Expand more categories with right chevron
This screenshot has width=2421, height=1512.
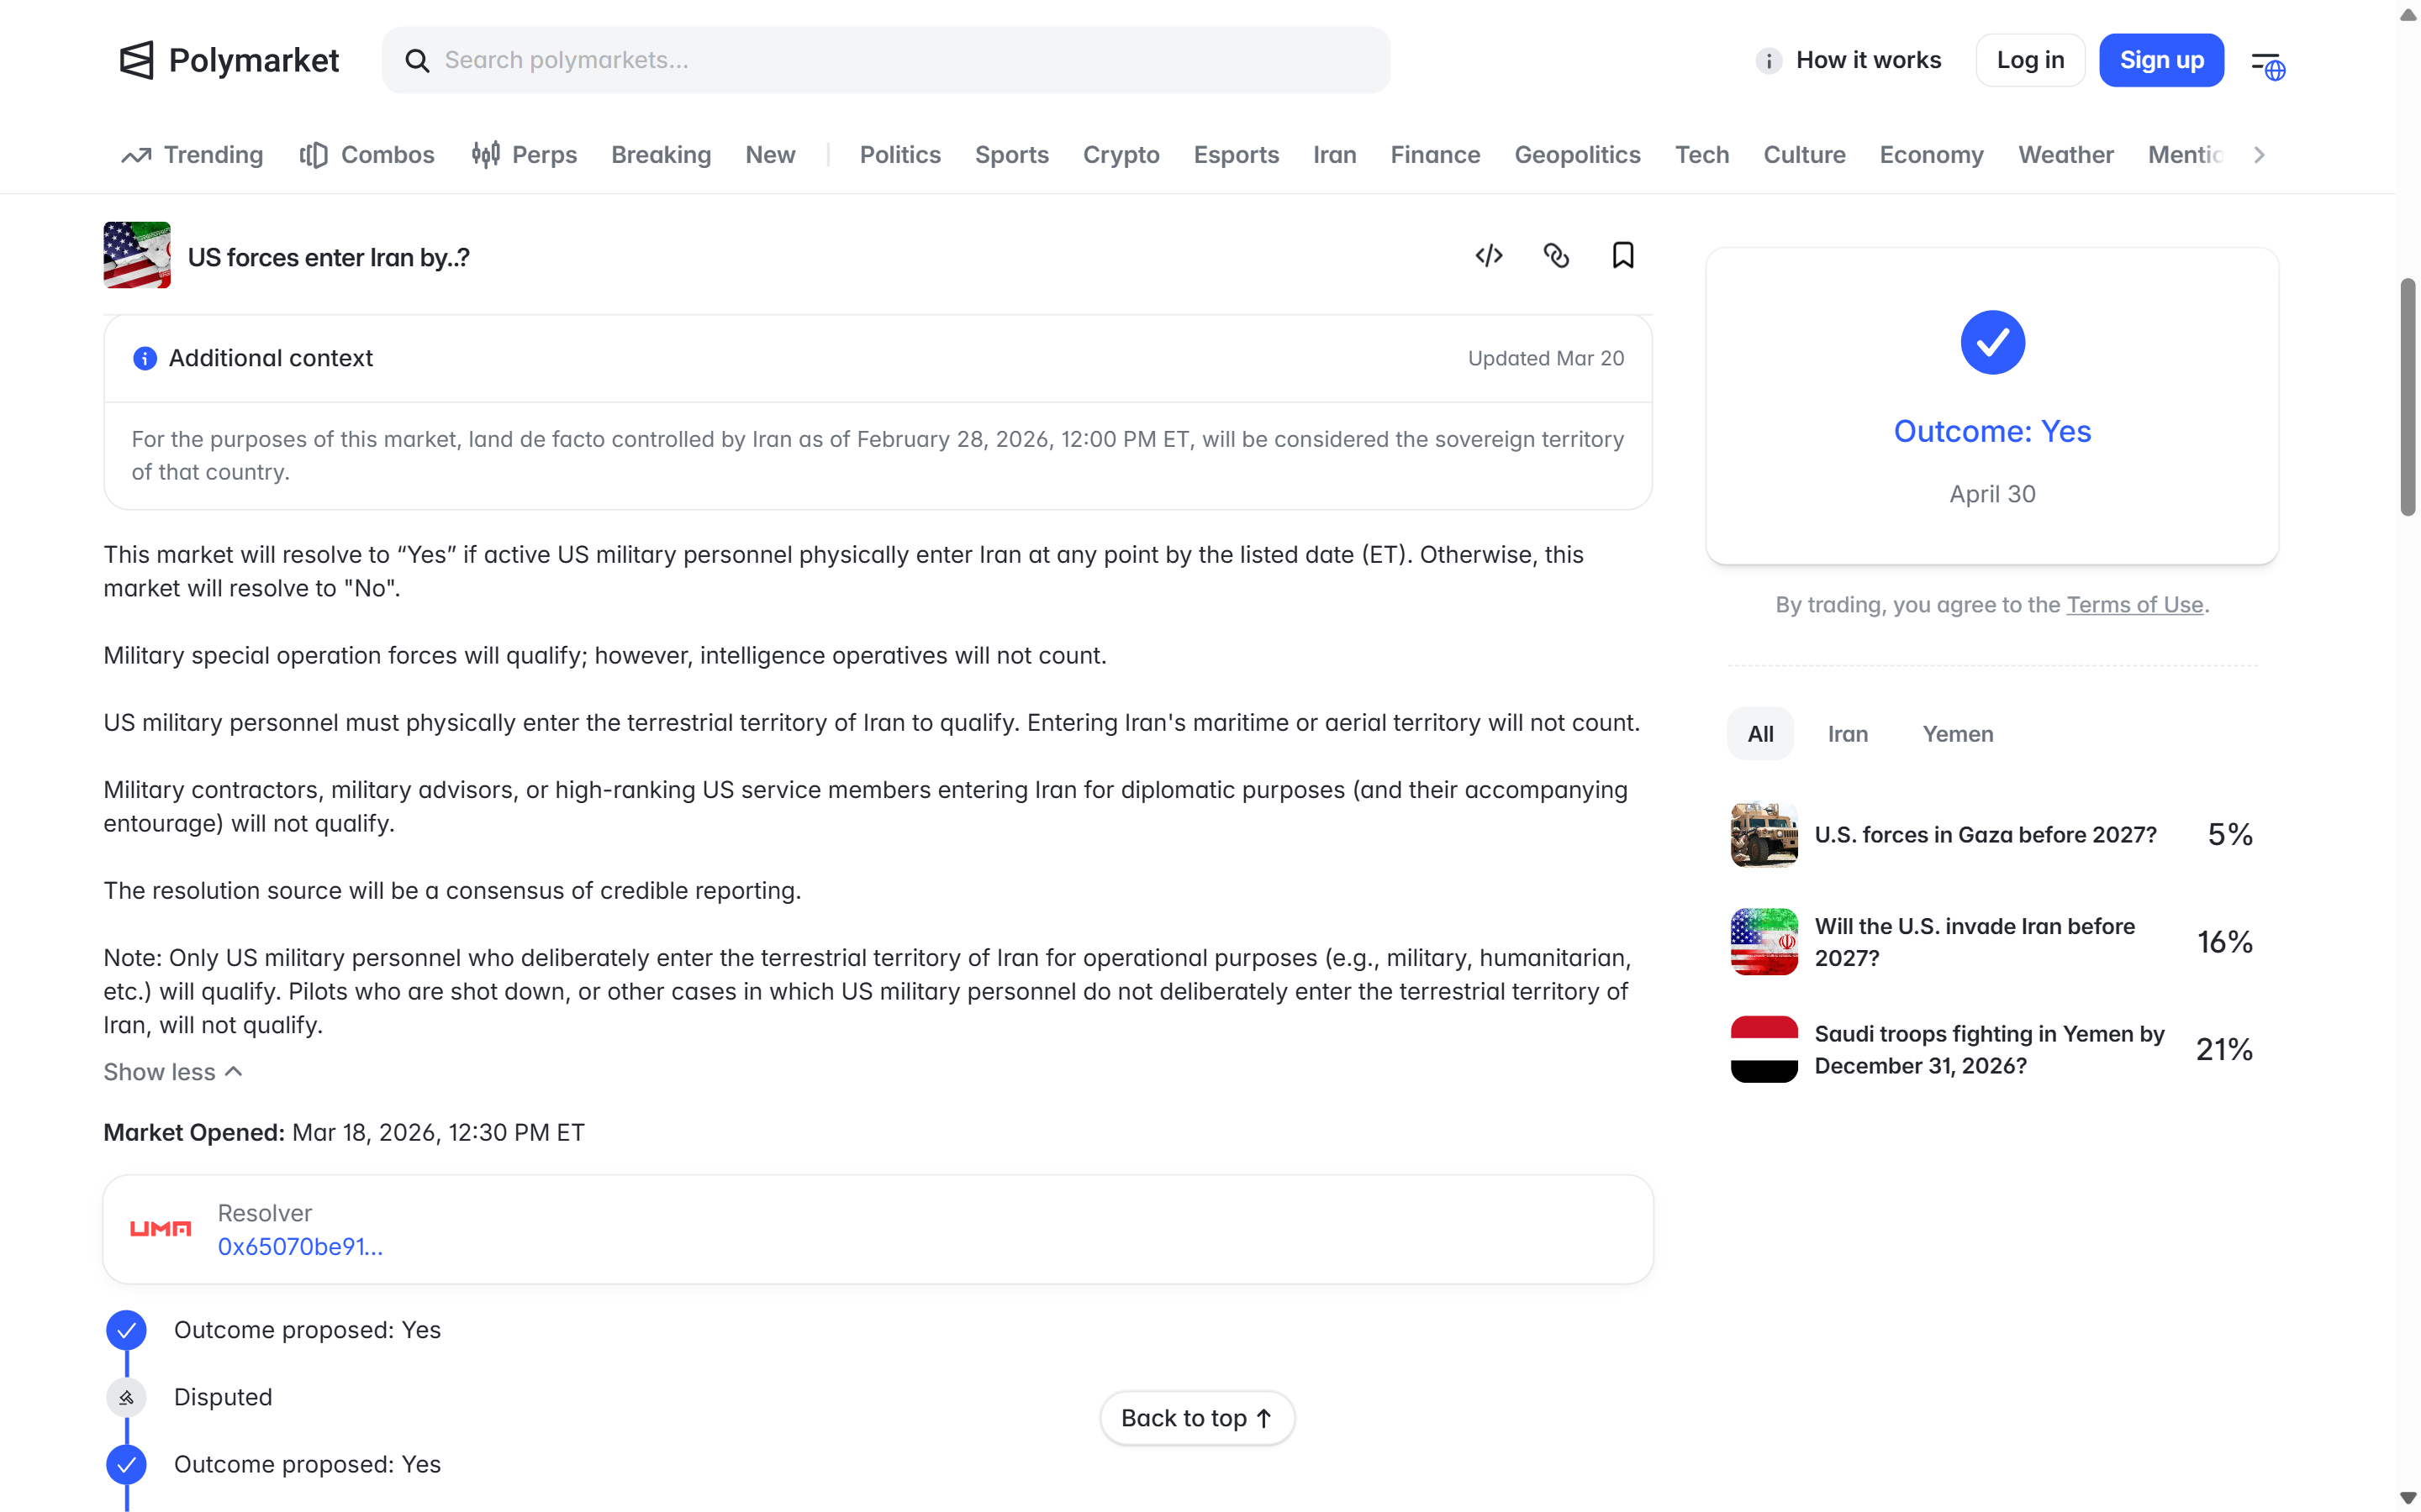pos(2259,155)
